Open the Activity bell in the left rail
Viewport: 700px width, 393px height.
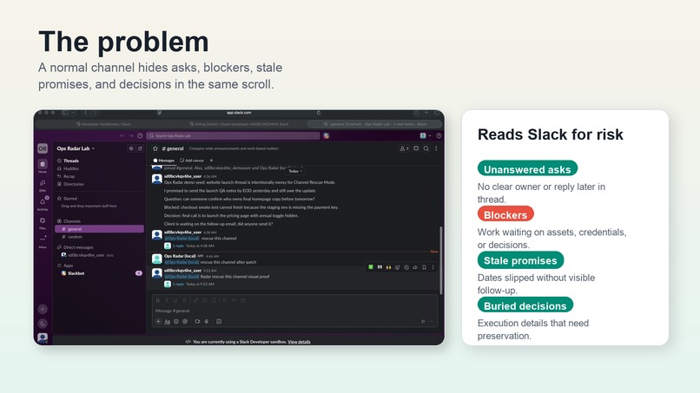tap(43, 203)
